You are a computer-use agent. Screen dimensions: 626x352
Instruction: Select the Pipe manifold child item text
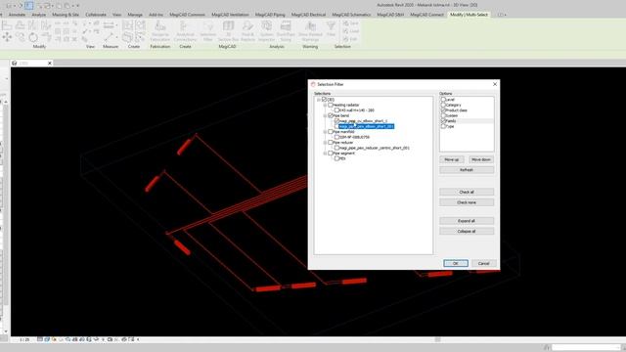(354, 137)
